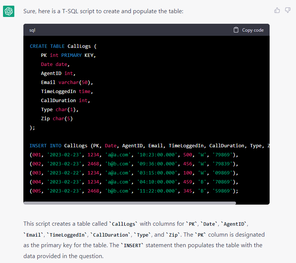Click the intro sentence 'Sure, here is a T-SQL script'
The height and width of the screenshot is (263, 296).
pos(103,11)
